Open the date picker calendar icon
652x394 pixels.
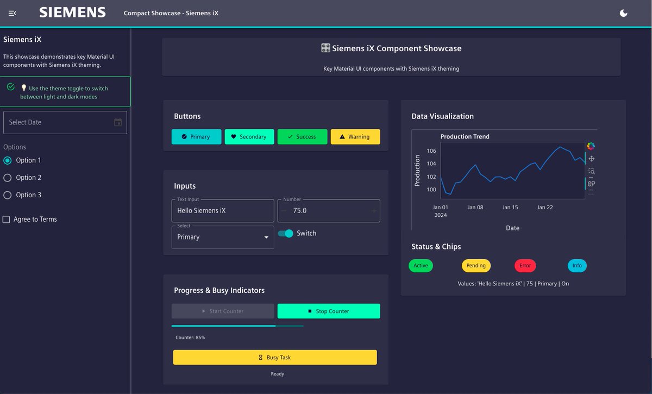[x=118, y=122]
